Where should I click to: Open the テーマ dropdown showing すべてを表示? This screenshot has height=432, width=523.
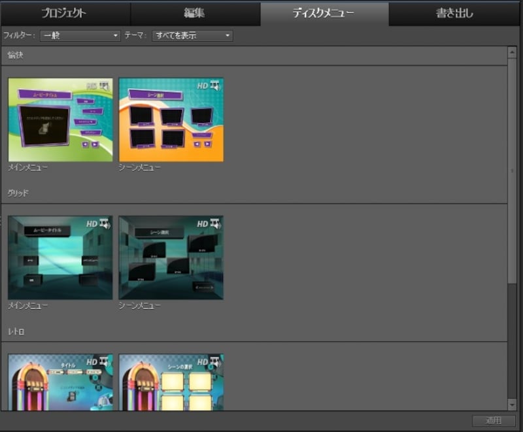(x=192, y=35)
